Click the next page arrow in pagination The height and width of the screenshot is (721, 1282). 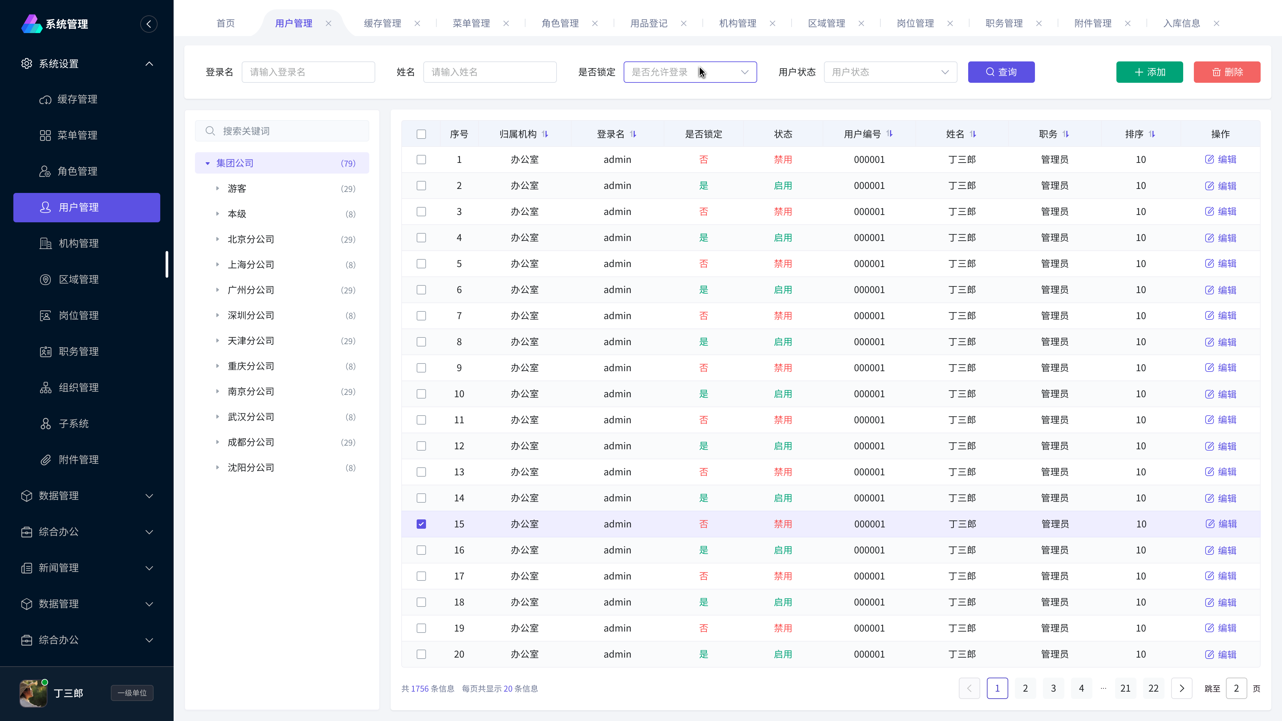pyautogui.click(x=1182, y=689)
